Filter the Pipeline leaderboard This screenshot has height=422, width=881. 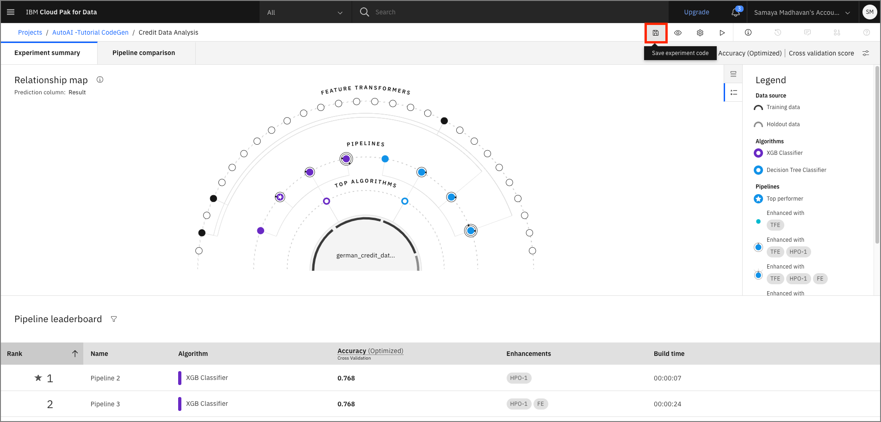[114, 319]
